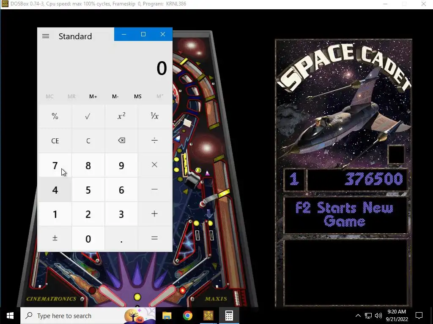Click the reciprocal 1/x key
The image size is (433, 324).
point(154,116)
